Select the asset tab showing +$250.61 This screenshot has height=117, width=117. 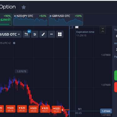click(6, 20)
